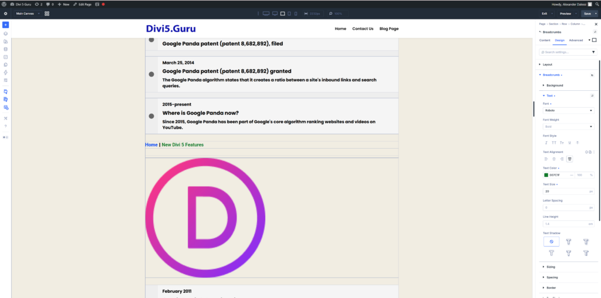The image size is (601, 298).
Task: Select the tablet view icon
Action: (x=289, y=13)
